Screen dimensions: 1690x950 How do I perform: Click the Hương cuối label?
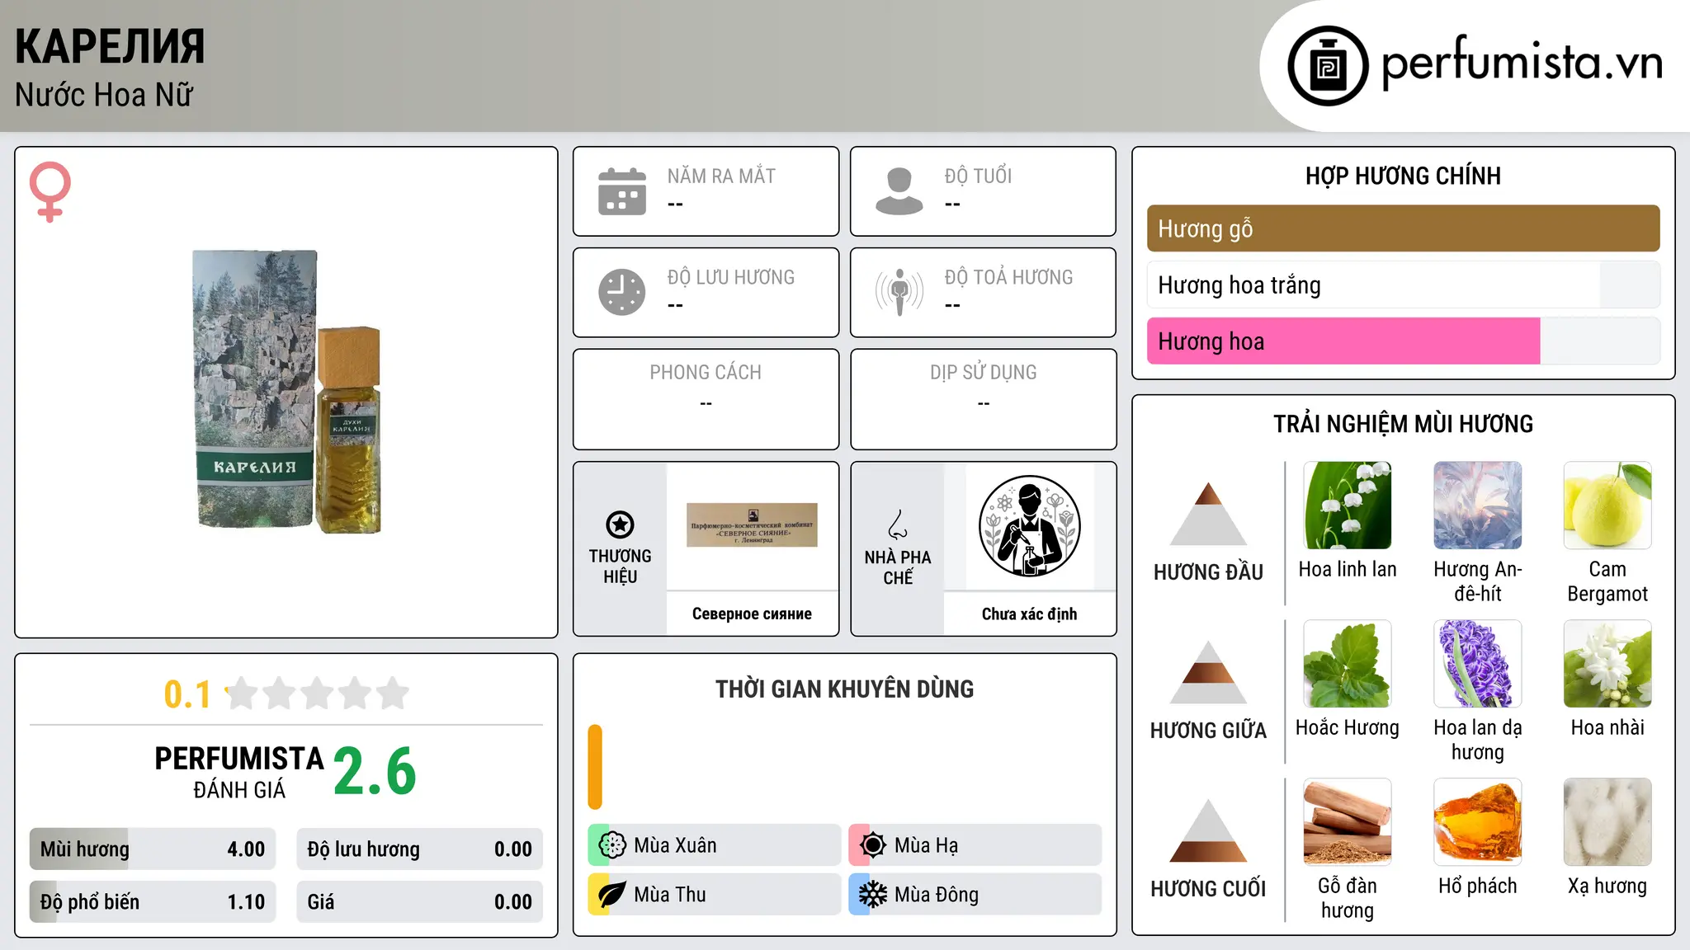(x=1208, y=889)
